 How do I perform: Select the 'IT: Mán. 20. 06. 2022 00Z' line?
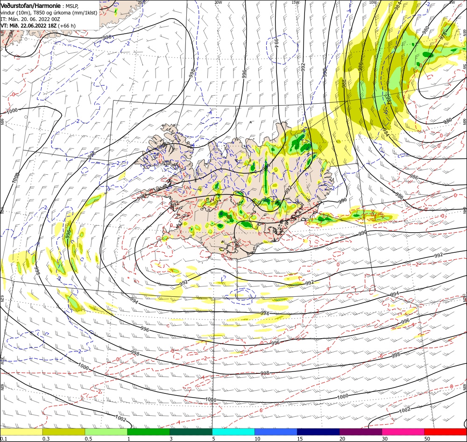pos(30,19)
